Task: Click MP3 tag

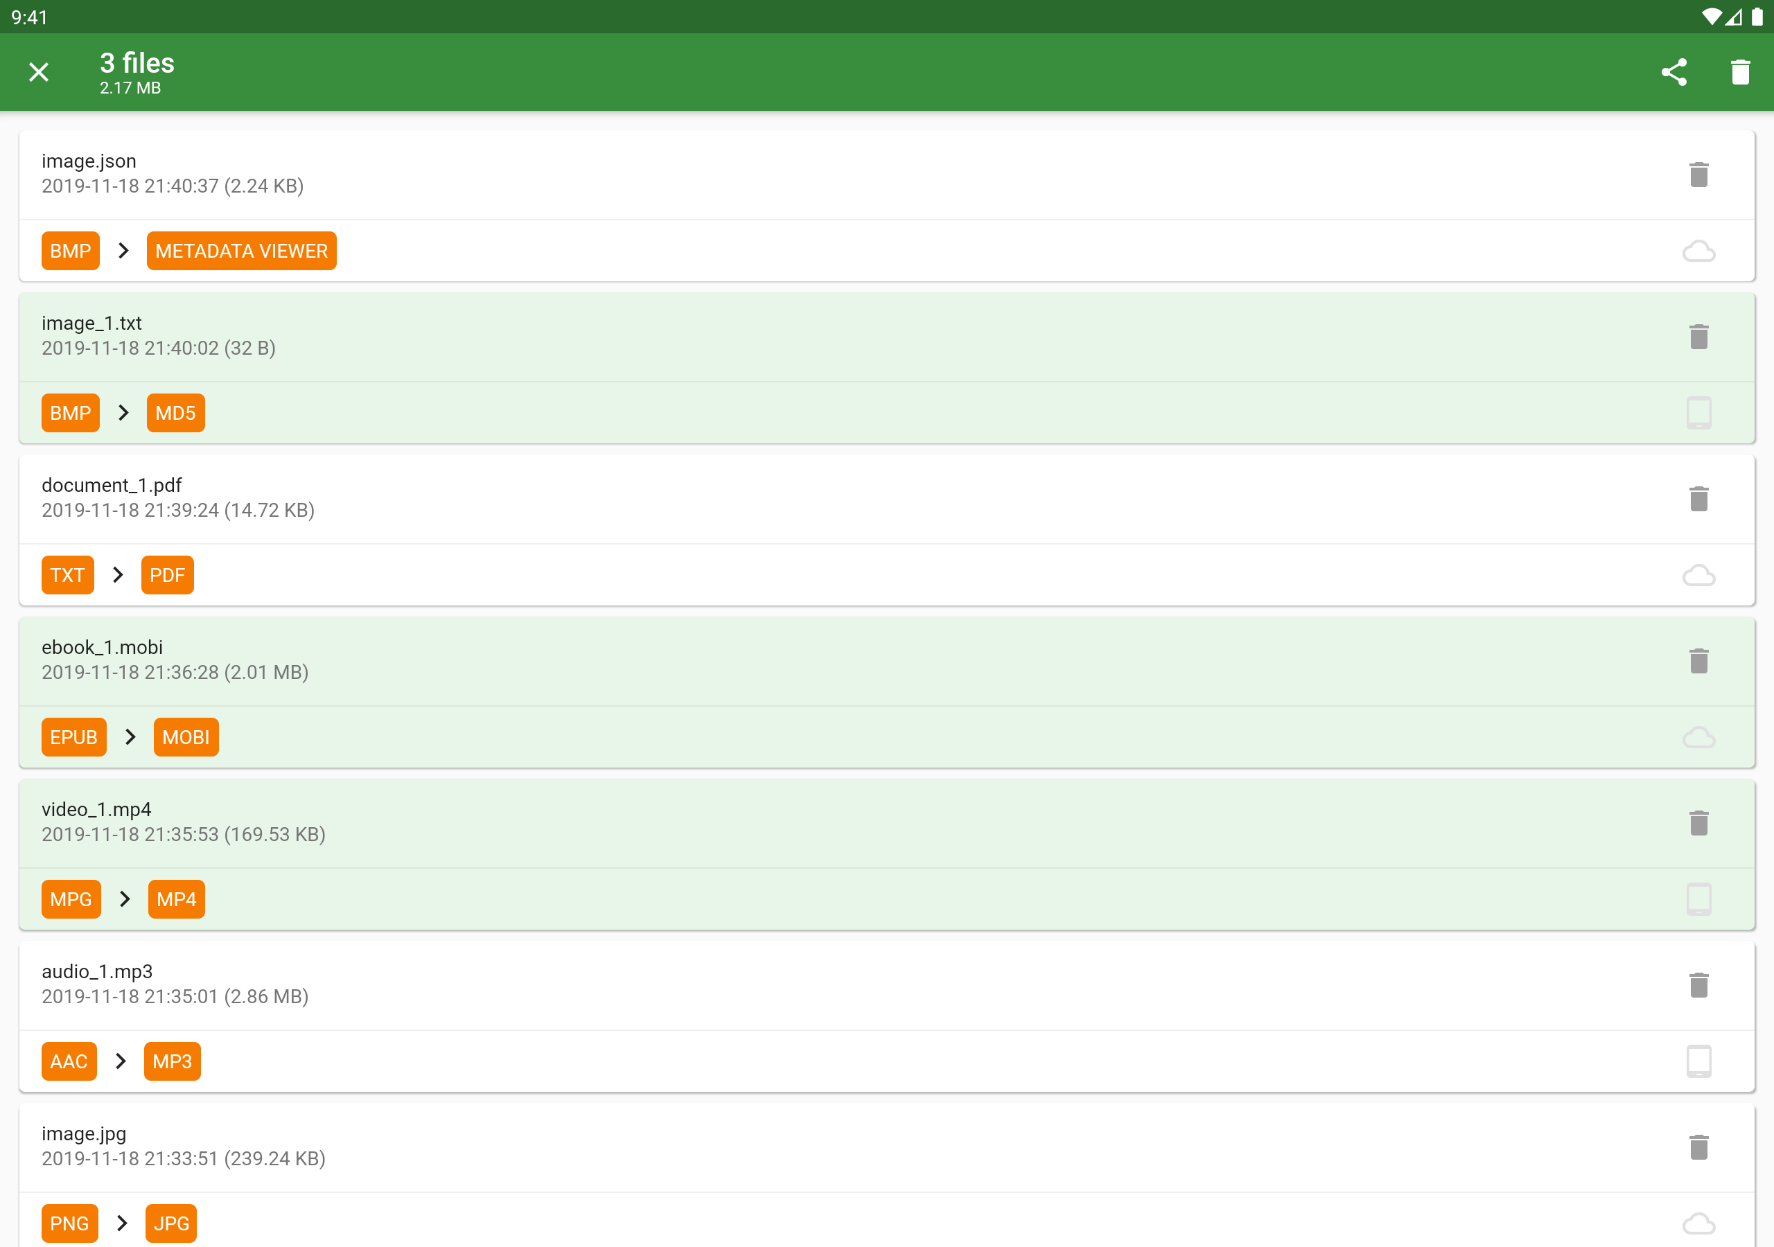Action: coord(172,1062)
